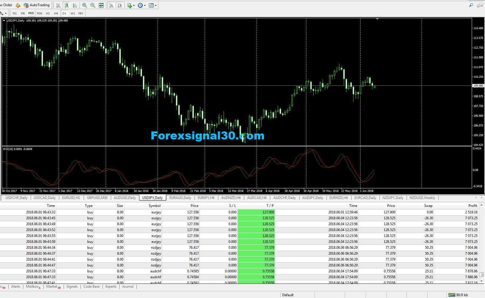
Task: Open the Journal tab
Action: [128, 286]
